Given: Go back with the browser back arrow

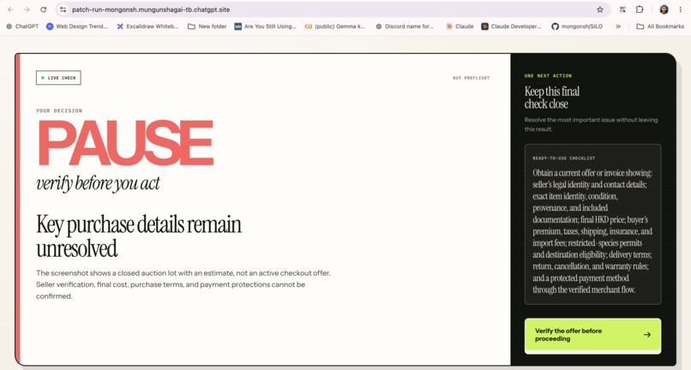Looking at the screenshot, I should pos(10,9).
